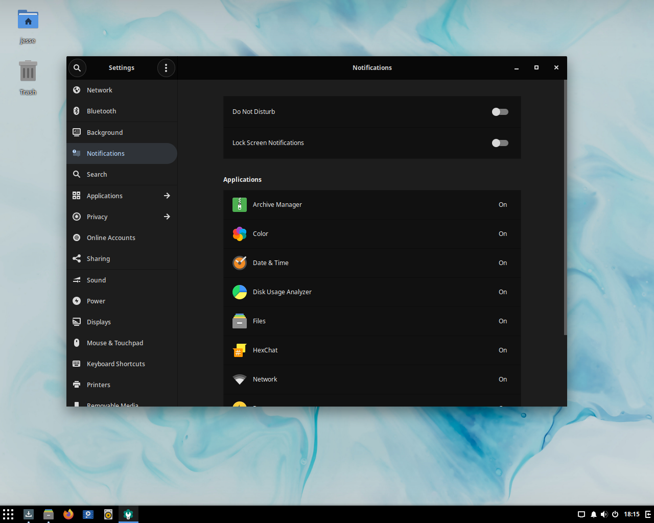Image resolution: width=654 pixels, height=523 pixels.
Task: Select Bluetooth in the sidebar
Action: coord(122,111)
